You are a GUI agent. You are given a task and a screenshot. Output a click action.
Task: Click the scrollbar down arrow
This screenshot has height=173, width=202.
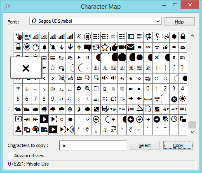[x=192, y=132]
